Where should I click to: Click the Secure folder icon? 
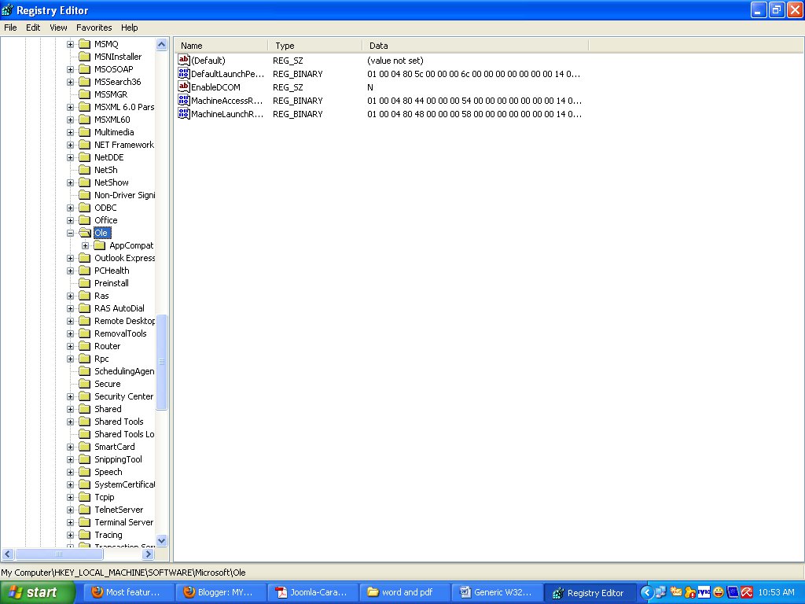[85, 384]
